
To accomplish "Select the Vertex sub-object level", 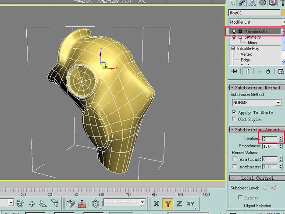I will click(x=246, y=54).
